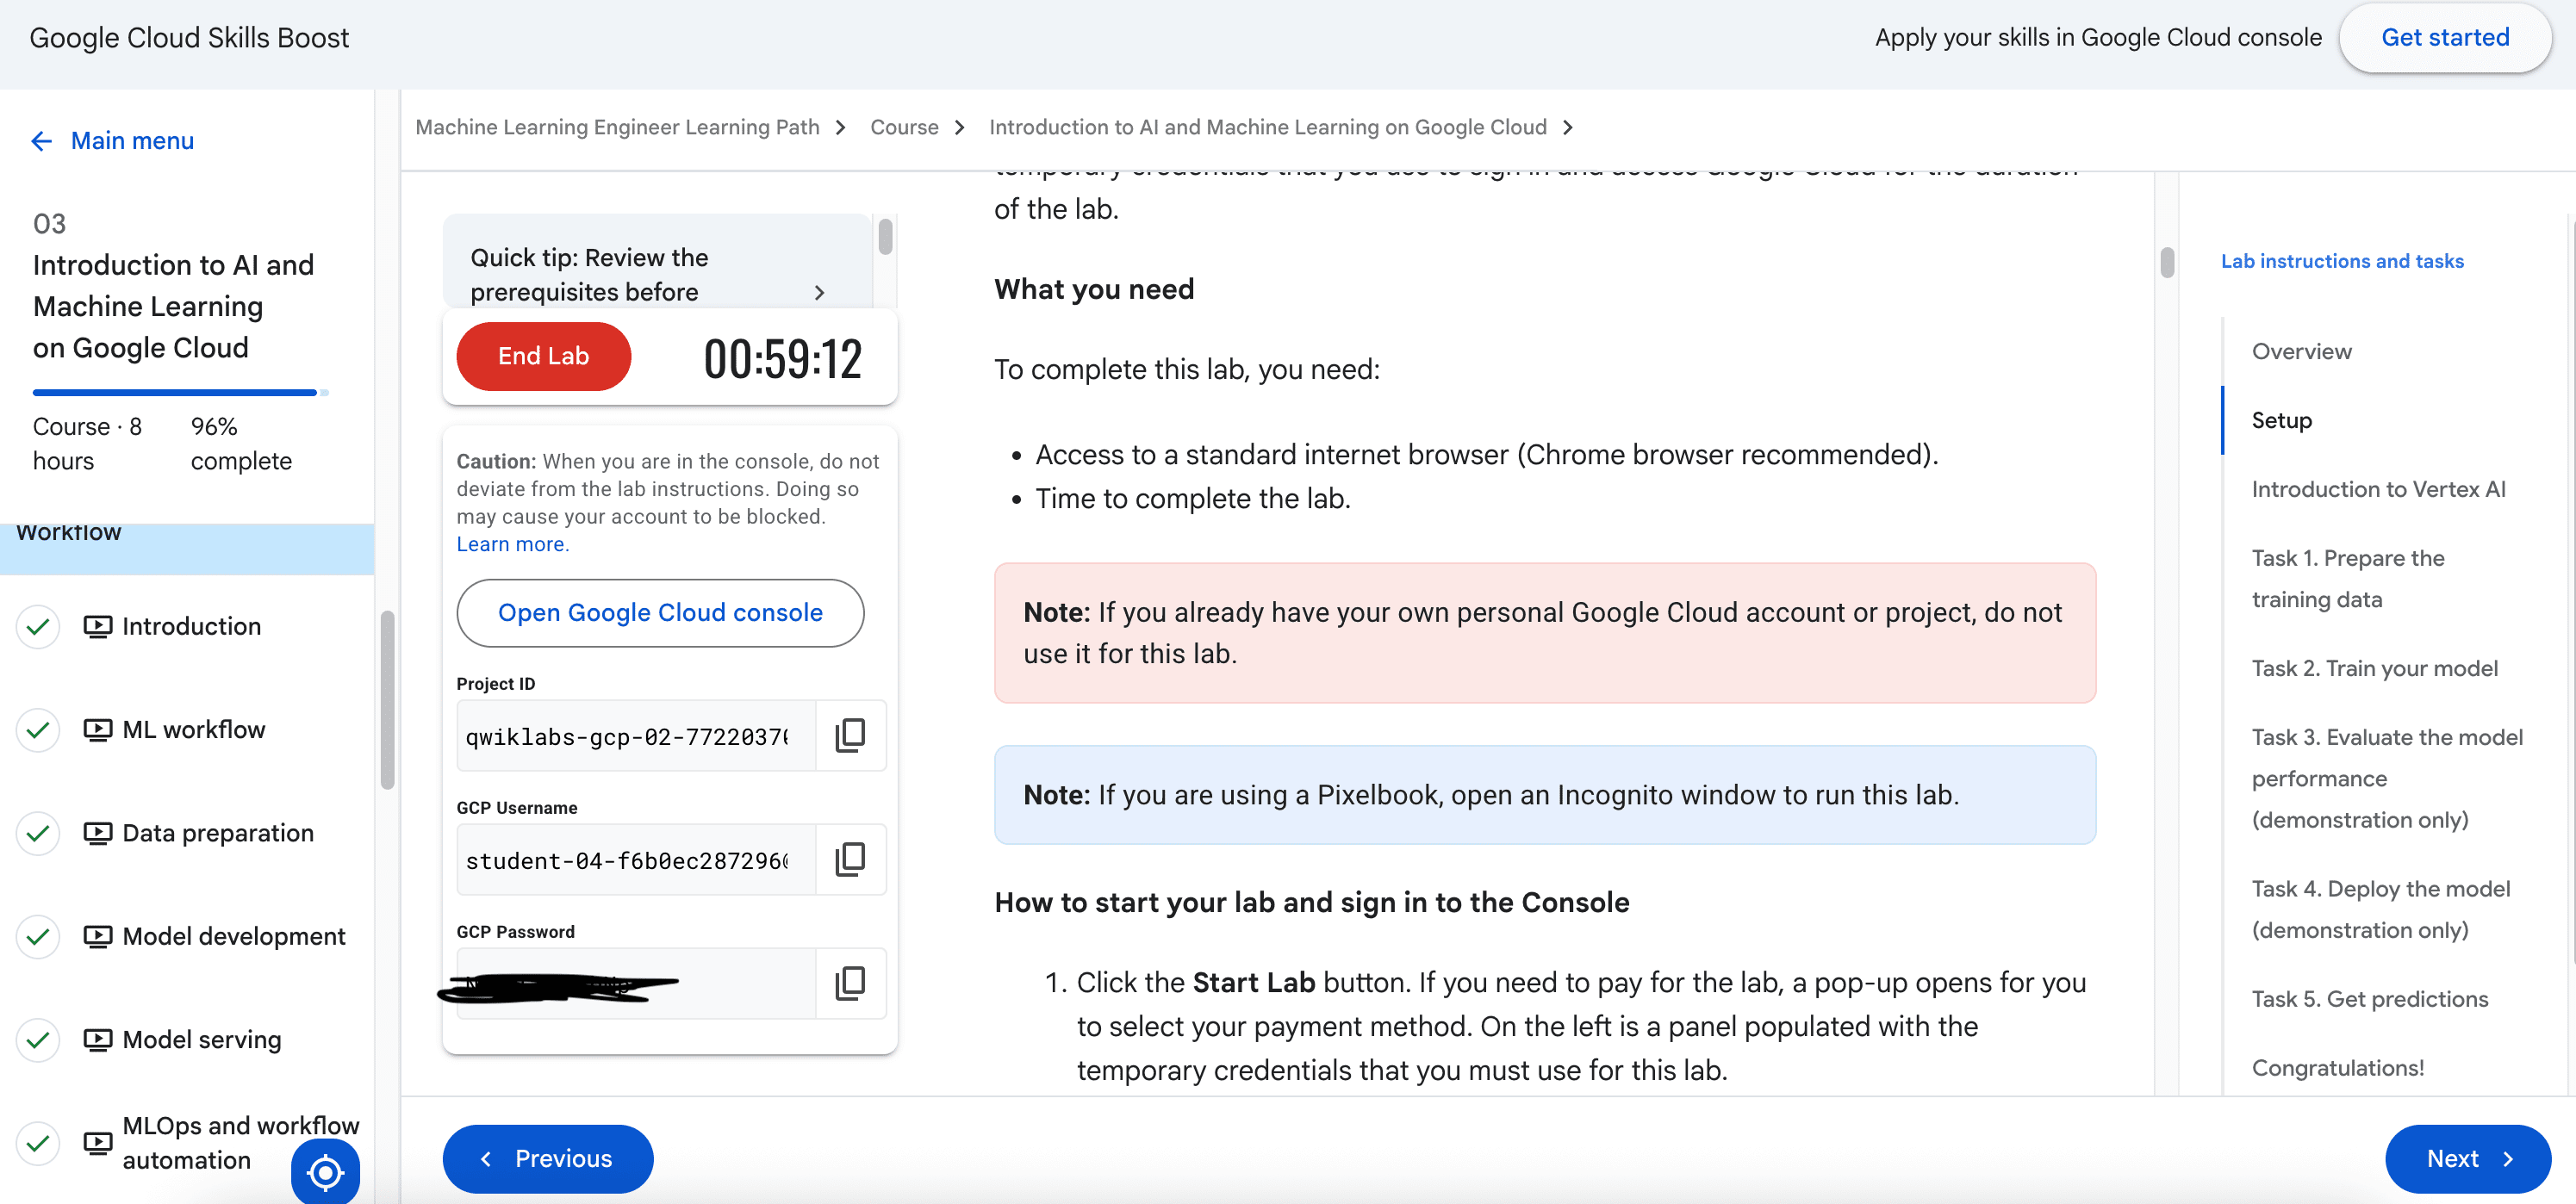Image resolution: width=2576 pixels, height=1204 pixels.
Task: Click the video icon next to ML workflow
Action: coord(97,729)
